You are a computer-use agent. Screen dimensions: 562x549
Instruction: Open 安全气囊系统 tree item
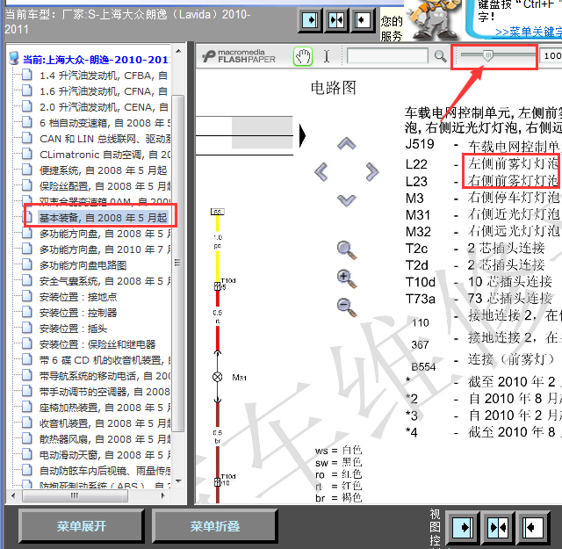[x=104, y=281]
